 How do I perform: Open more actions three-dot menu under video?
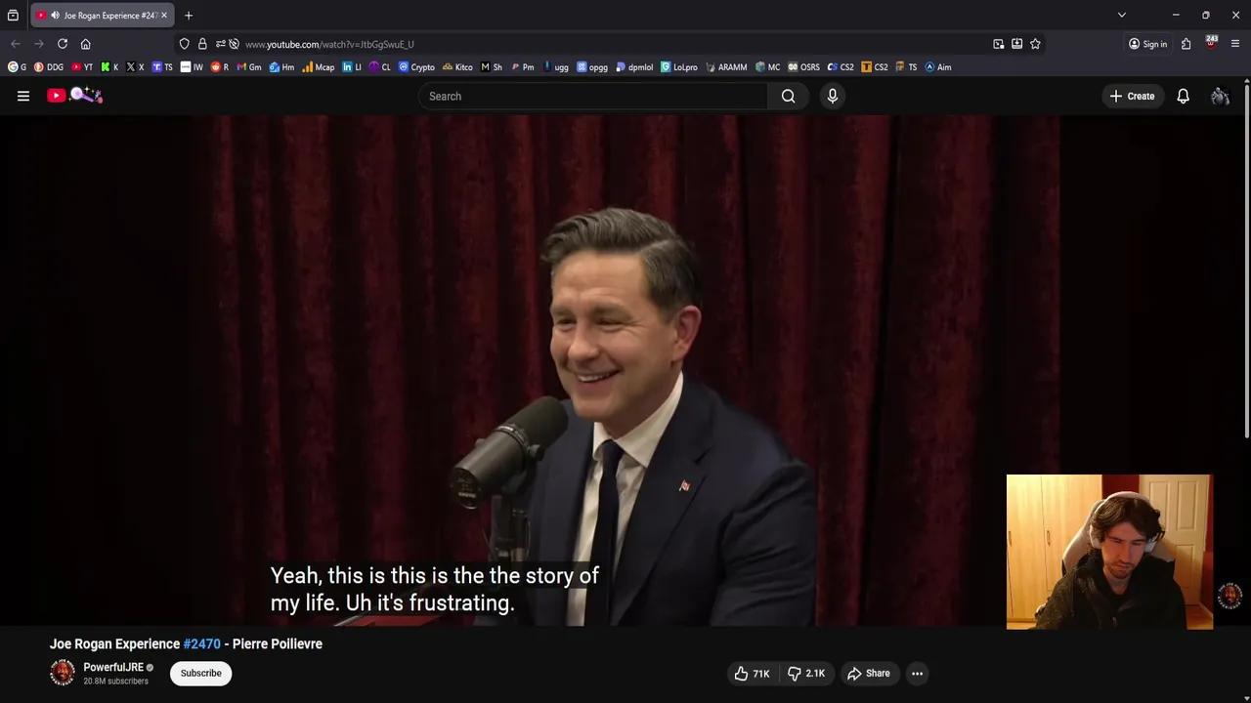point(917,674)
